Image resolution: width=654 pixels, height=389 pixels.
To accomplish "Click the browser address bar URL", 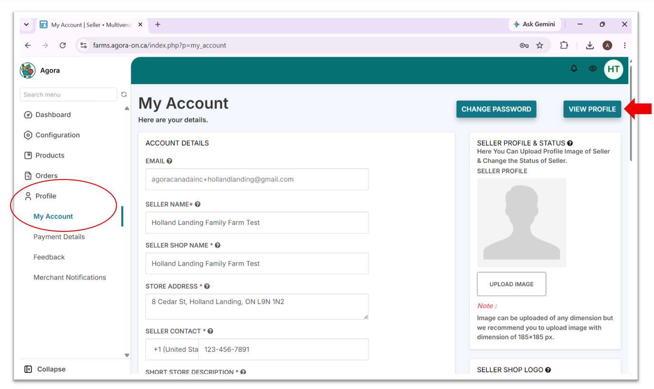I will (159, 45).
